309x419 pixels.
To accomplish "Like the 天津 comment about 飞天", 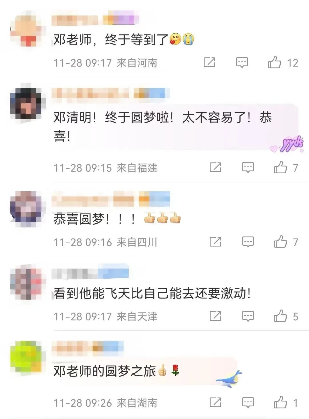I will click(280, 316).
